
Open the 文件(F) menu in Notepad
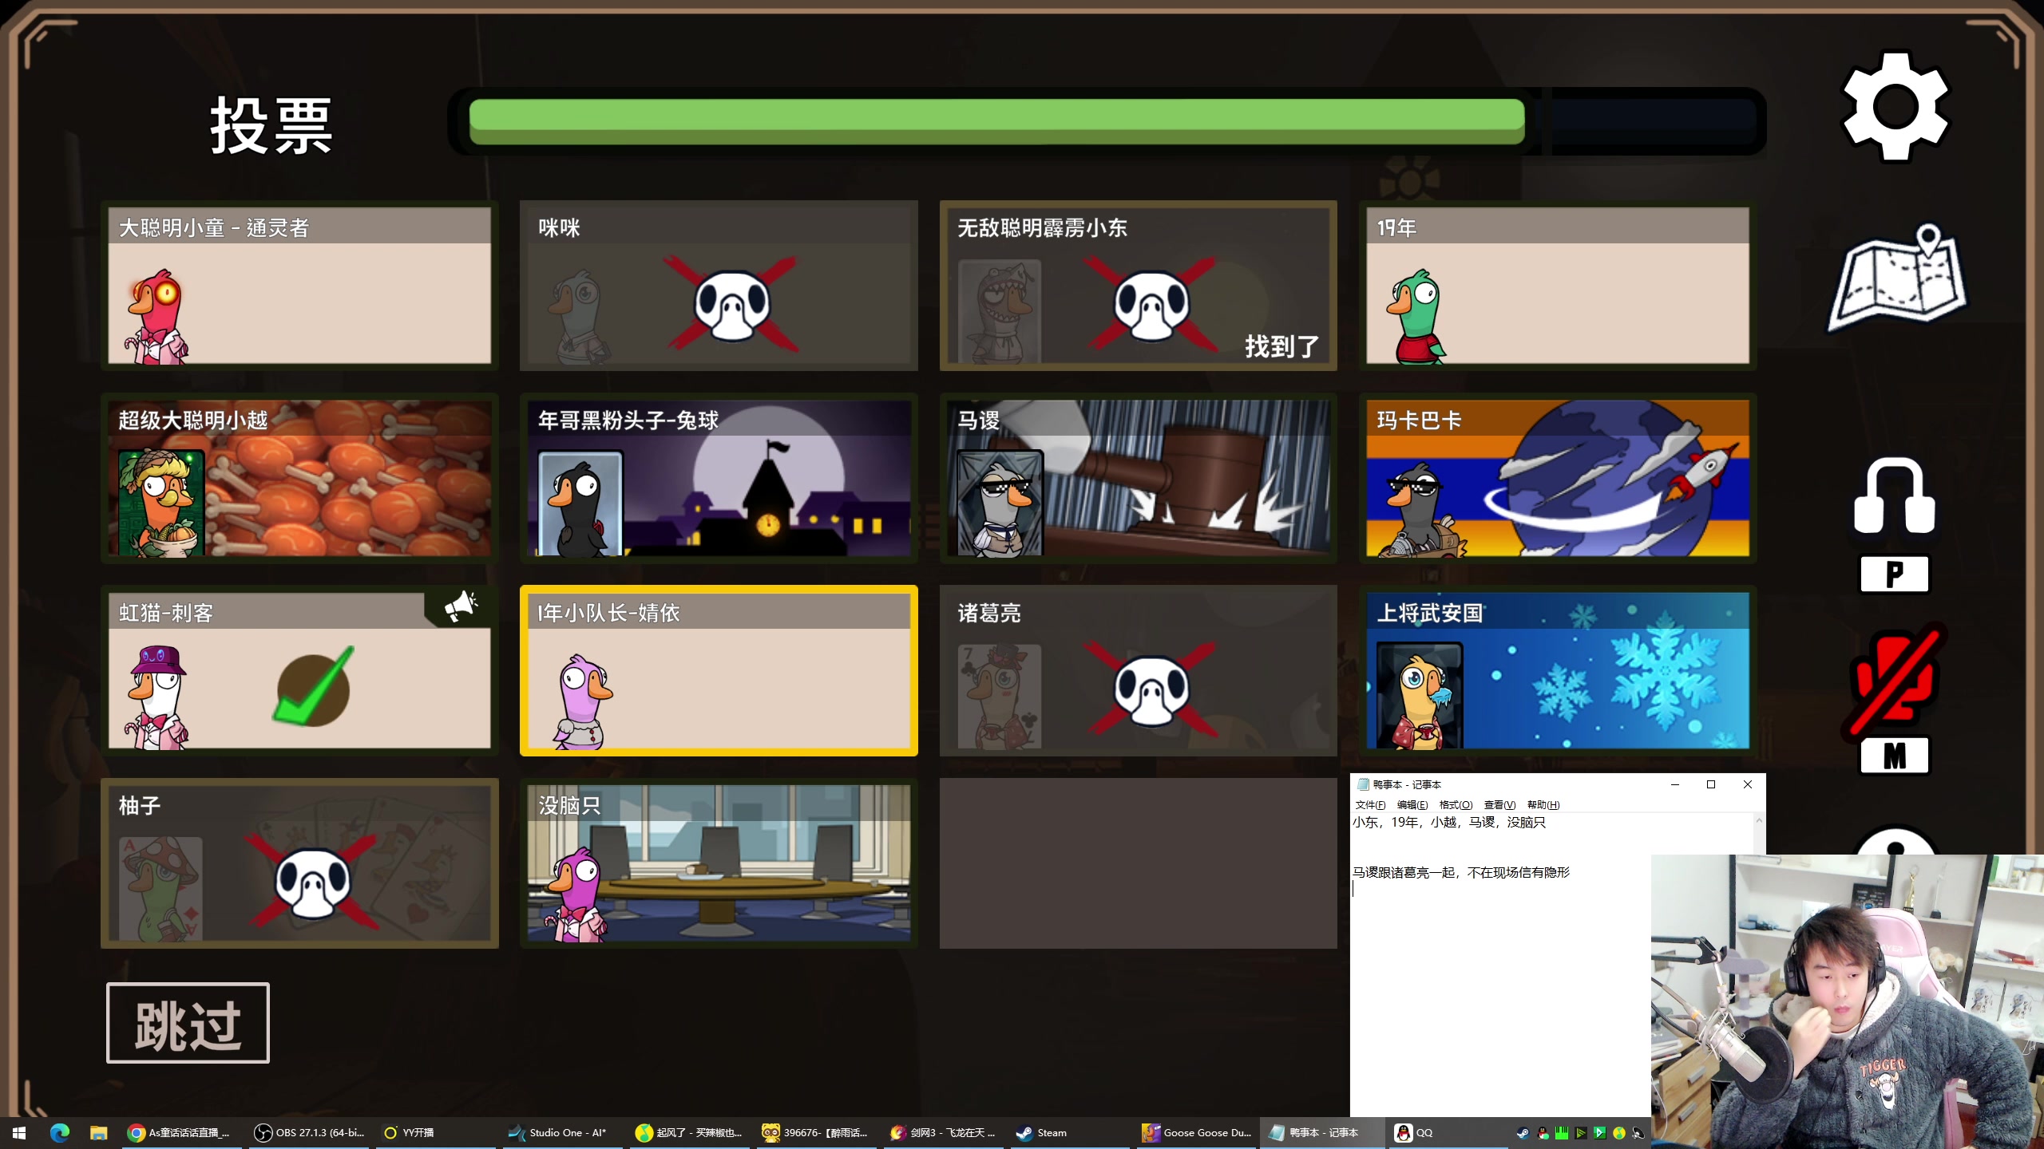click(1370, 804)
